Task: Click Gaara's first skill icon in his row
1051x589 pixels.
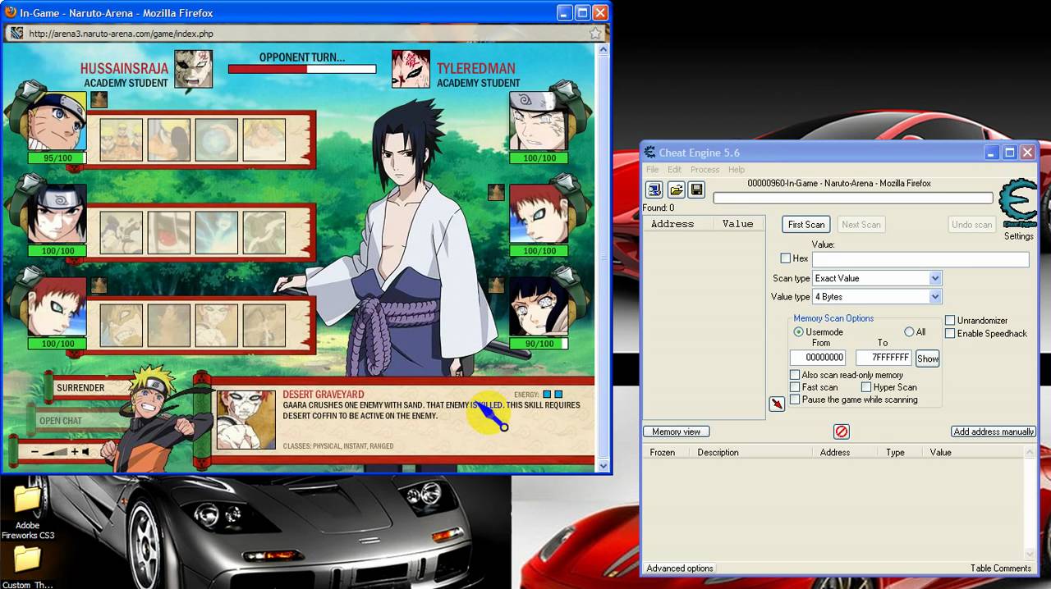Action: pyautogui.click(x=122, y=325)
